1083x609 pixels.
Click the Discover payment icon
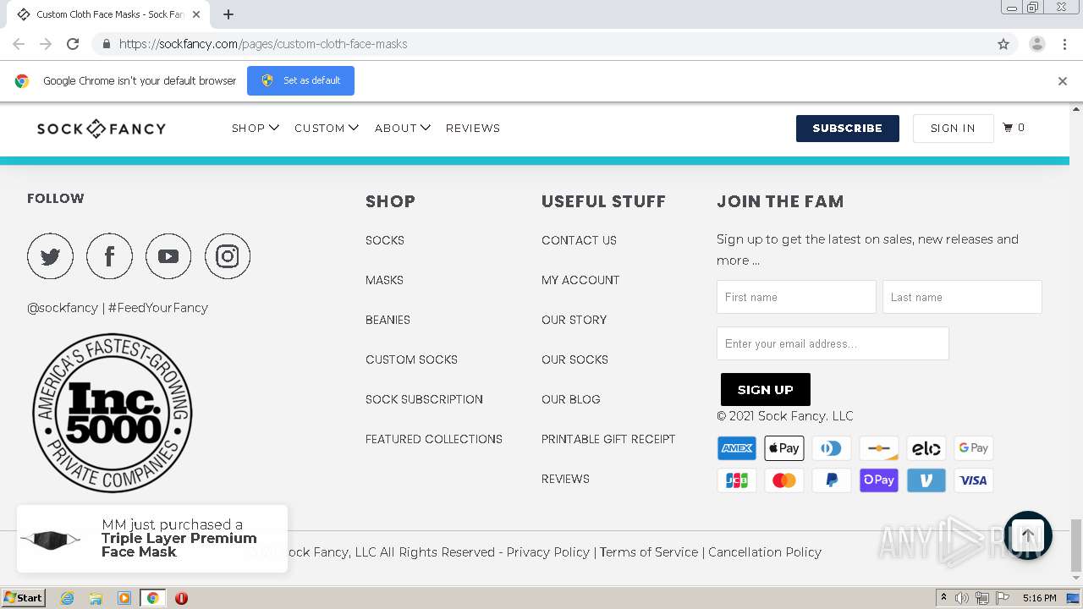[879, 448]
